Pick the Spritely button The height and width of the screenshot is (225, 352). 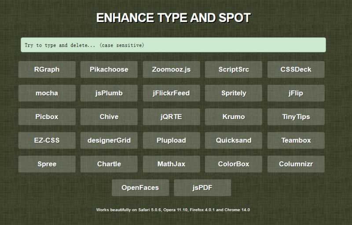(233, 93)
